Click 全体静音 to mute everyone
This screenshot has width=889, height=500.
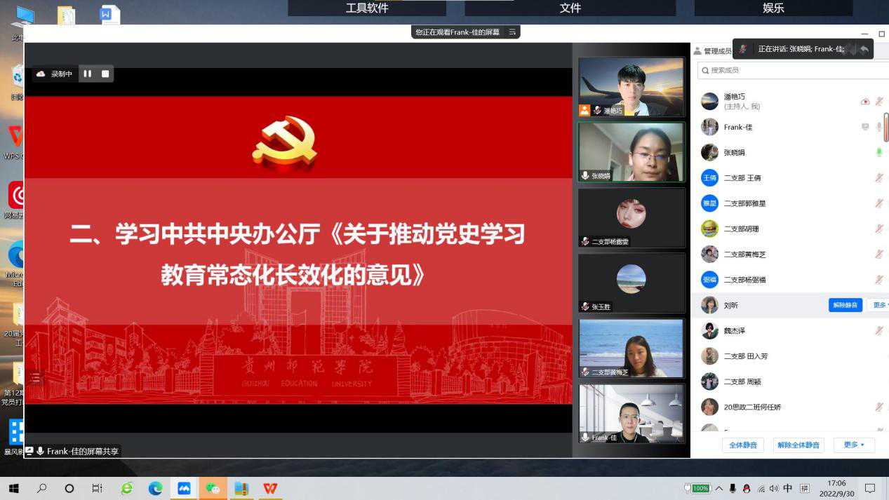[742, 445]
